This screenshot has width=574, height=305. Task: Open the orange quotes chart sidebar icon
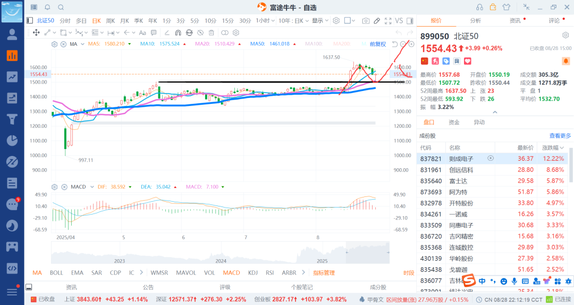(12, 56)
